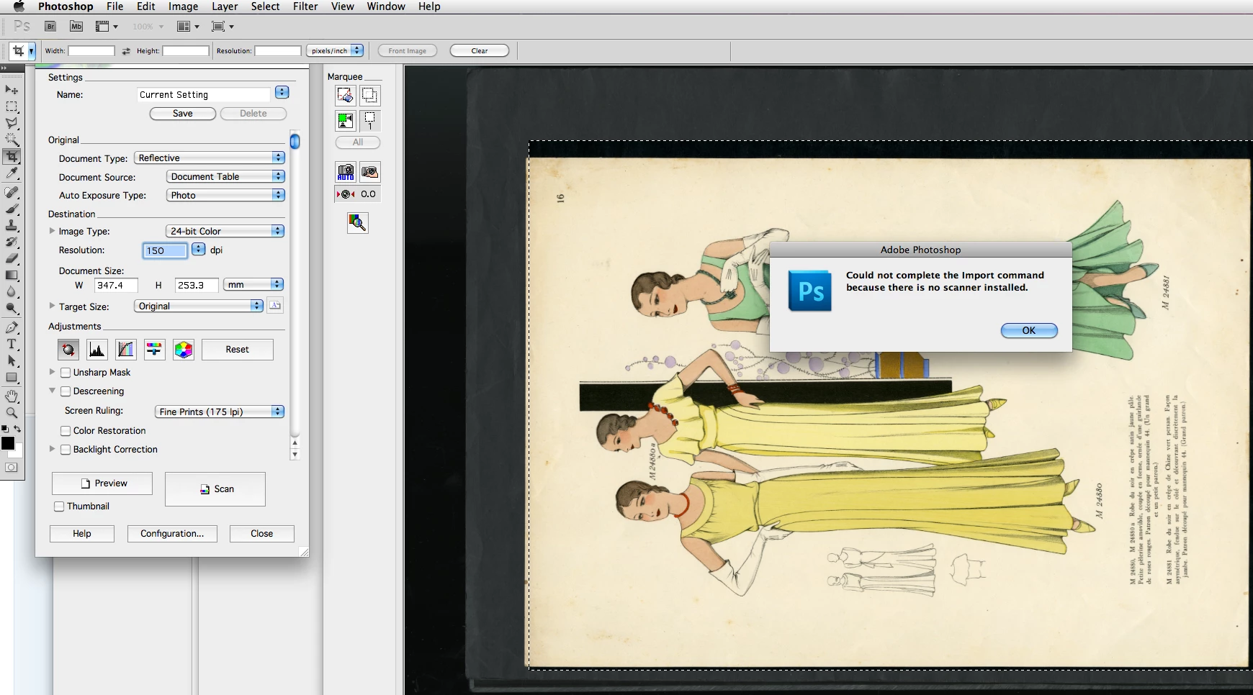Click the Configuration... button
Image resolution: width=1253 pixels, height=695 pixels.
(172, 534)
